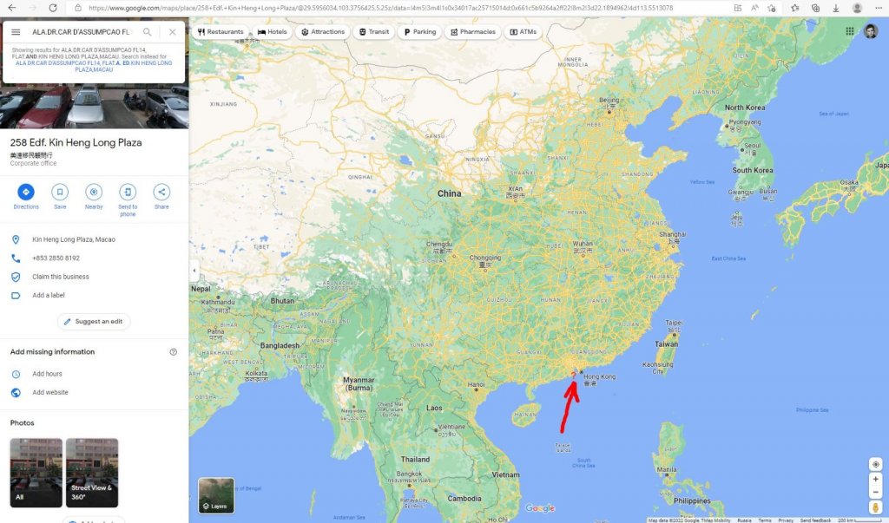This screenshot has width=889, height=523.
Task: Filter map by Hotels
Action: pos(272,32)
